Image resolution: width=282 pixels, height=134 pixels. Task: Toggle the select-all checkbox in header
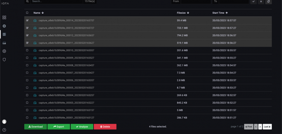27,13
